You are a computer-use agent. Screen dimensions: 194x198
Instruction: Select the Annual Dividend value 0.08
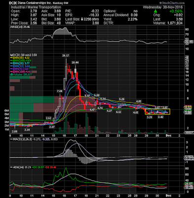pyautogui.click(x=134, y=15)
